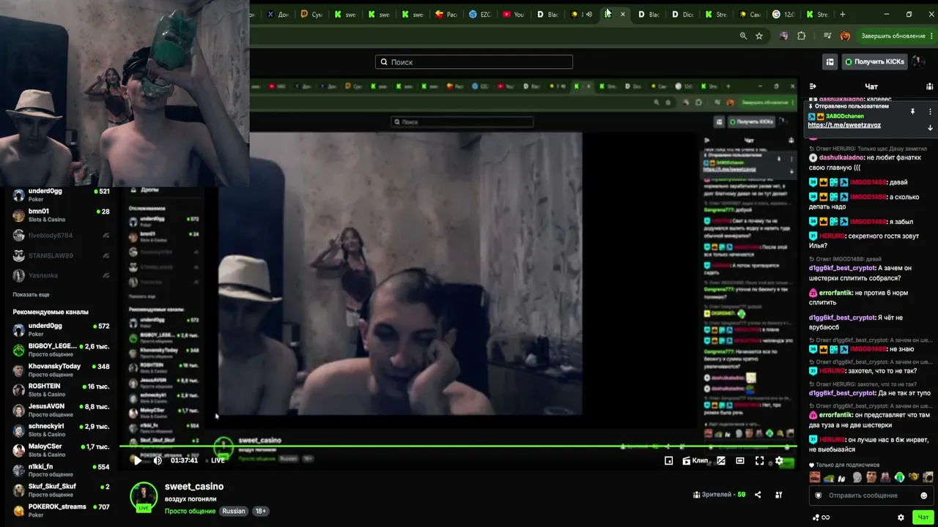Open the dashboard icon left of KICKs
The image size is (938, 527).
[830, 61]
